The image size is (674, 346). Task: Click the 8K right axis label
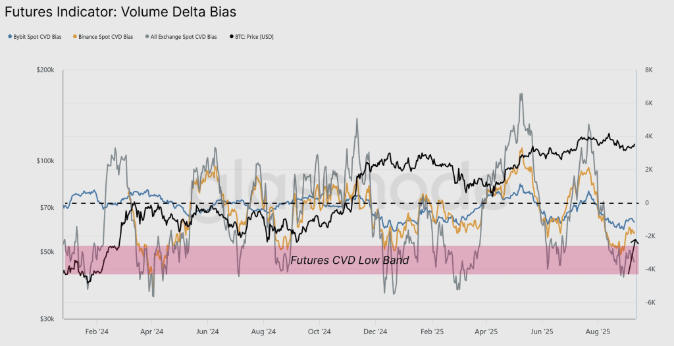point(648,70)
